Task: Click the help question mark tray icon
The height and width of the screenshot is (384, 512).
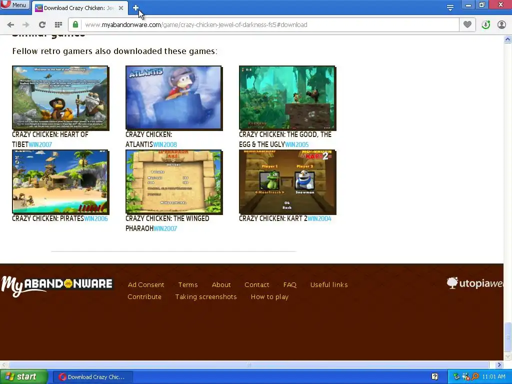Action: click(434, 376)
